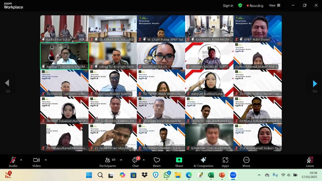
Task: Click the green Share screen button
Action: tap(179, 160)
